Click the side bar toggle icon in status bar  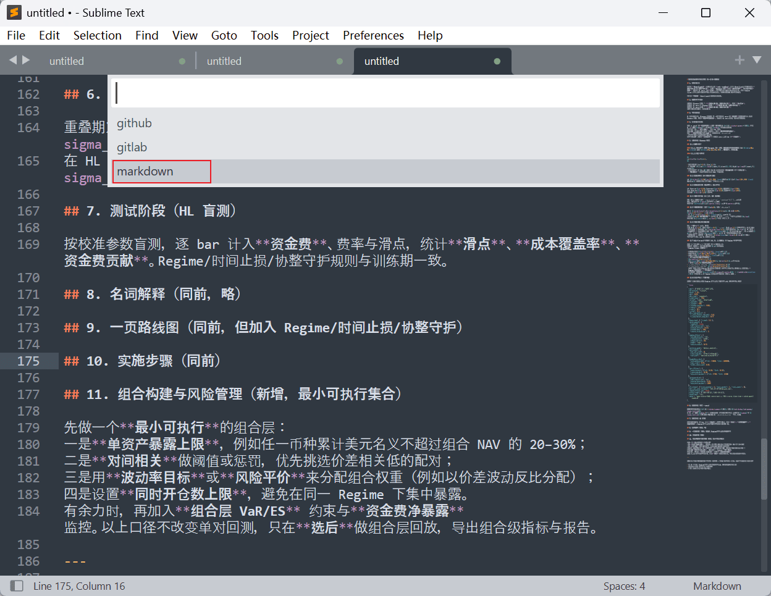coord(17,586)
